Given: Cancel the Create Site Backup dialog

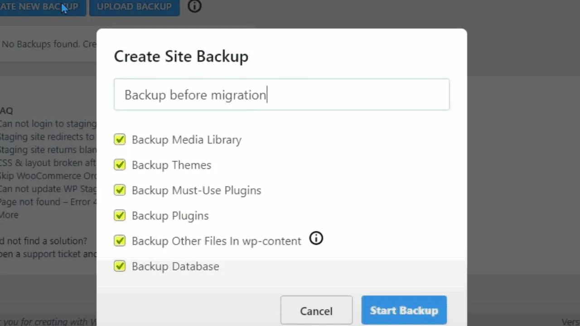Looking at the screenshot, I should click(x=316, y=311).
